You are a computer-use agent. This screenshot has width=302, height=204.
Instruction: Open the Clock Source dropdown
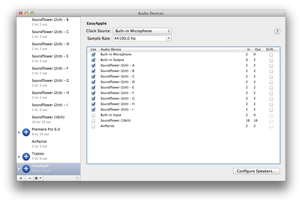tap(142, 31)
